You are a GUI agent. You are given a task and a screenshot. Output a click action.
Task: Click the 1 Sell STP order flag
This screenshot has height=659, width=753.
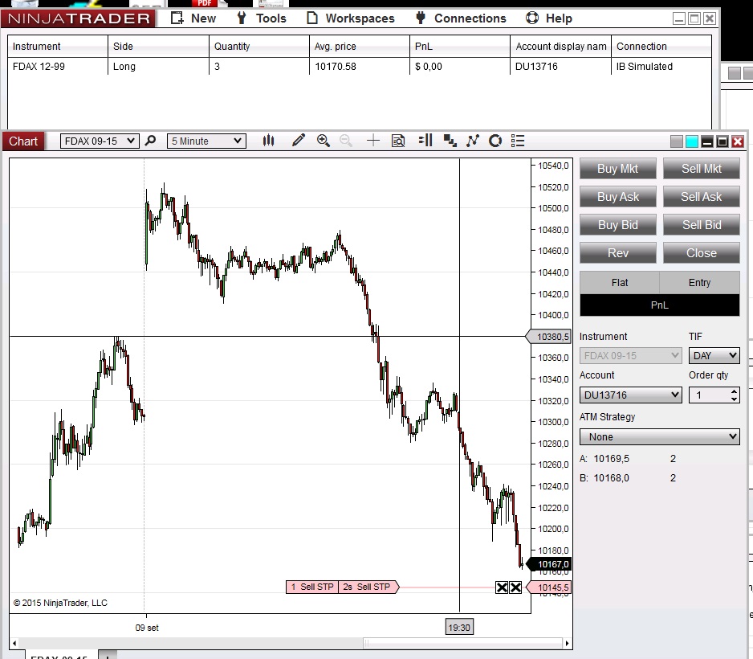[312, 587]
